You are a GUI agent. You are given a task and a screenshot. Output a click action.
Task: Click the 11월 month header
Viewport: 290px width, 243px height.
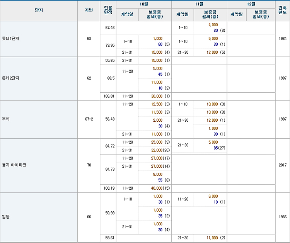[199, 4]
